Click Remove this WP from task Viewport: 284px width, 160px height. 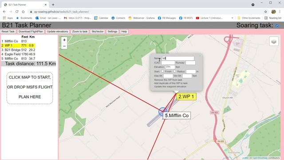click(168, 80)
